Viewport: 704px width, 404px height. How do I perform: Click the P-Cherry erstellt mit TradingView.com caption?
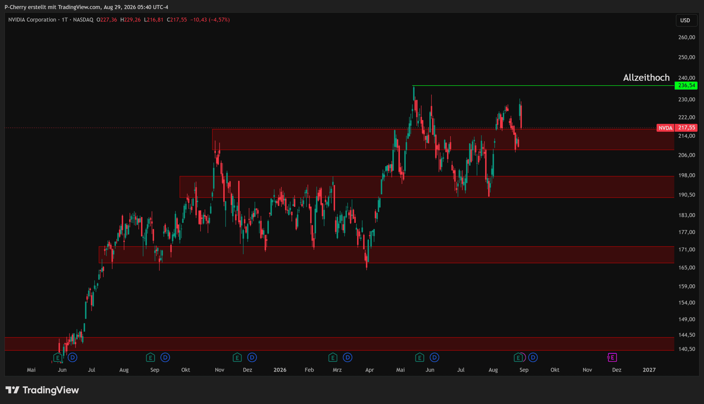(x=86, y=7)
